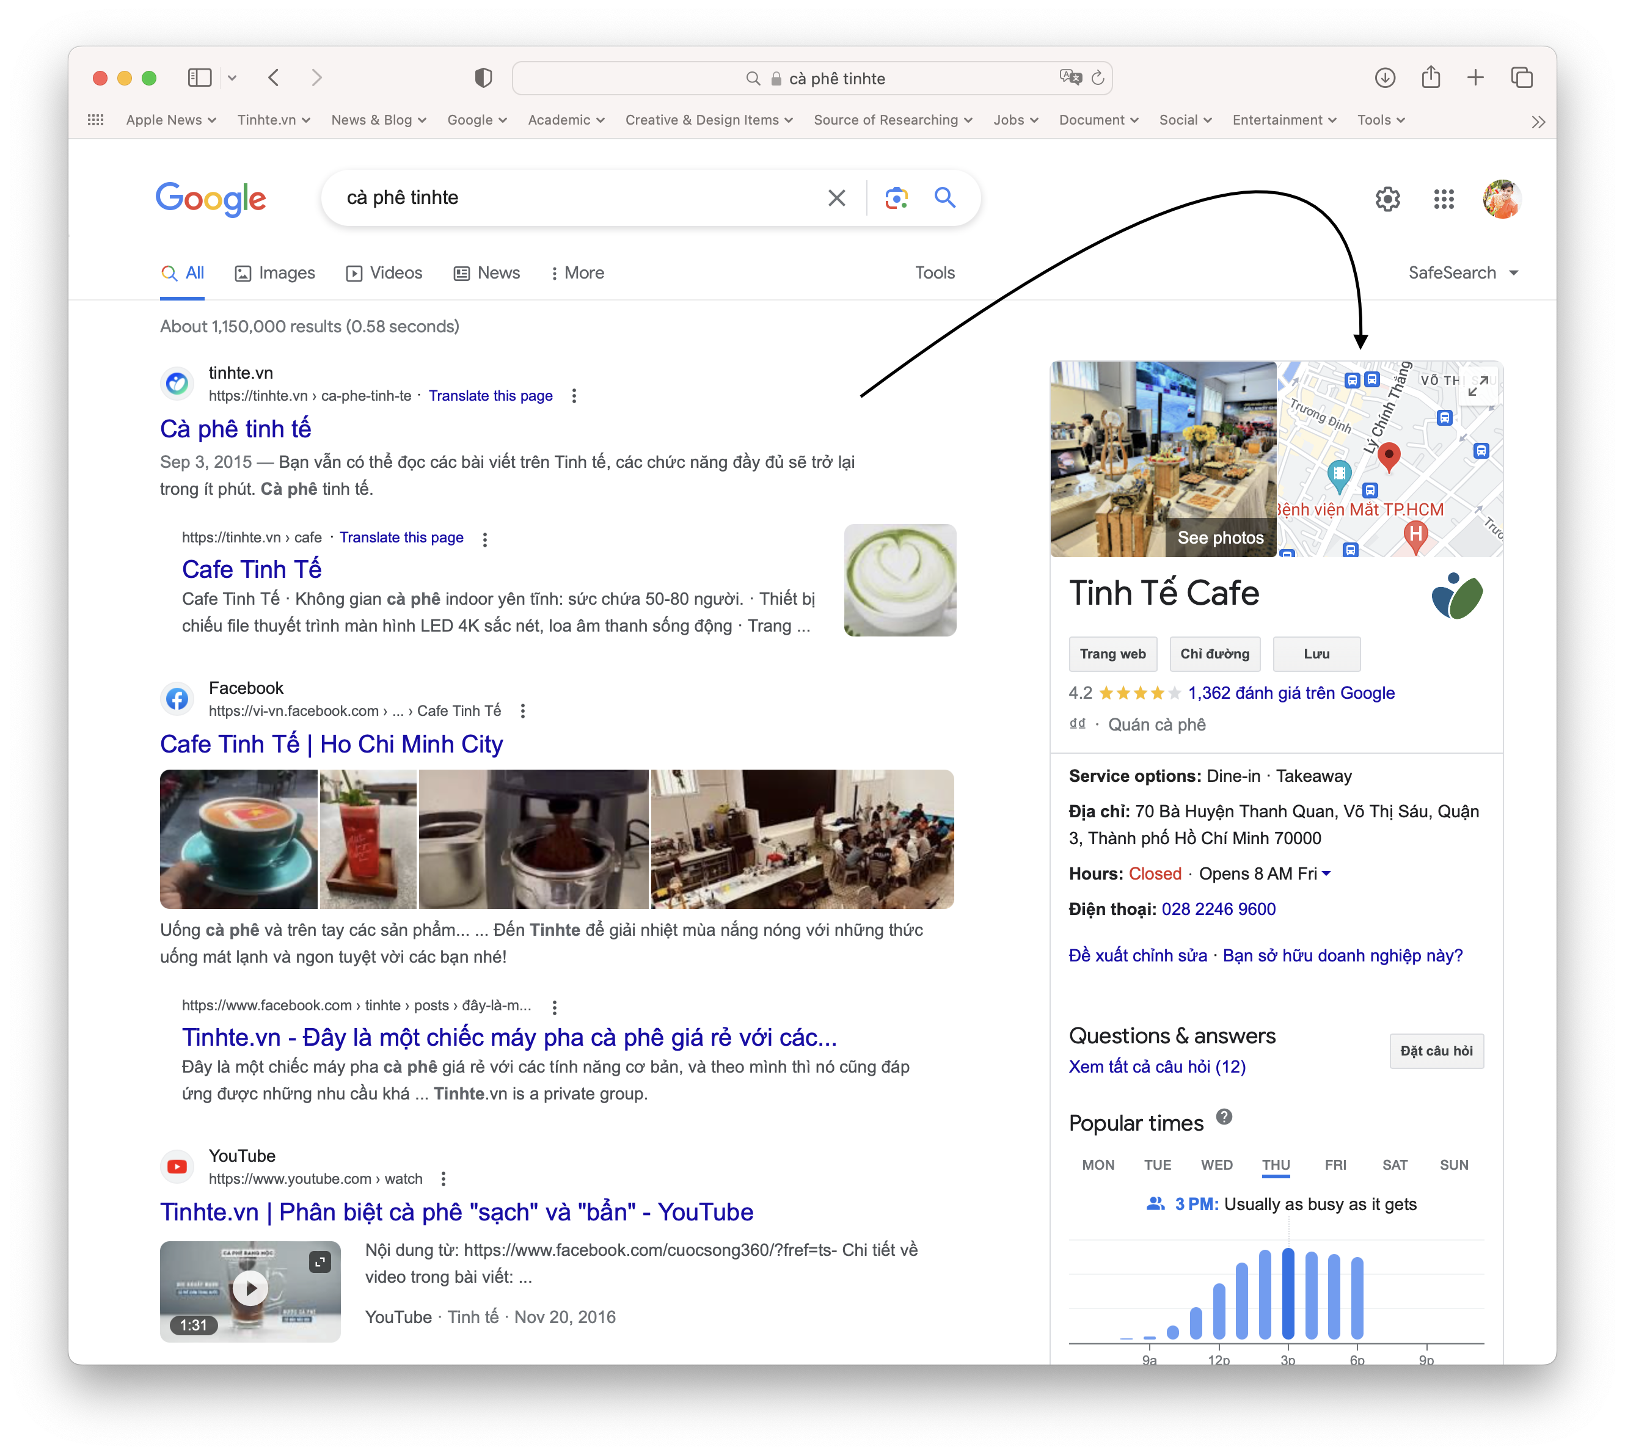
Task: Select the Videos search tab
Action: [384, 272]
